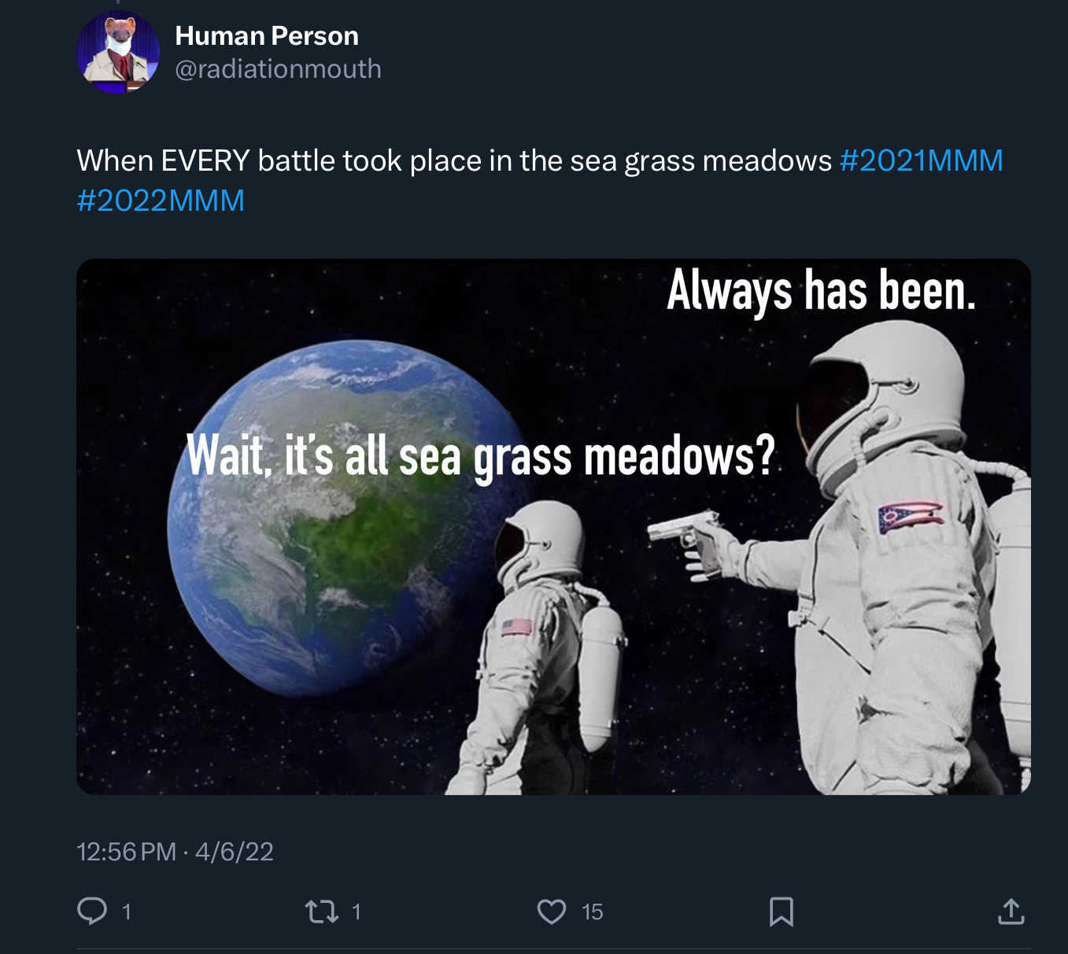View the like count of 15
The height and width of the screenshot is (954, 1068).
[x=592, y=912]
